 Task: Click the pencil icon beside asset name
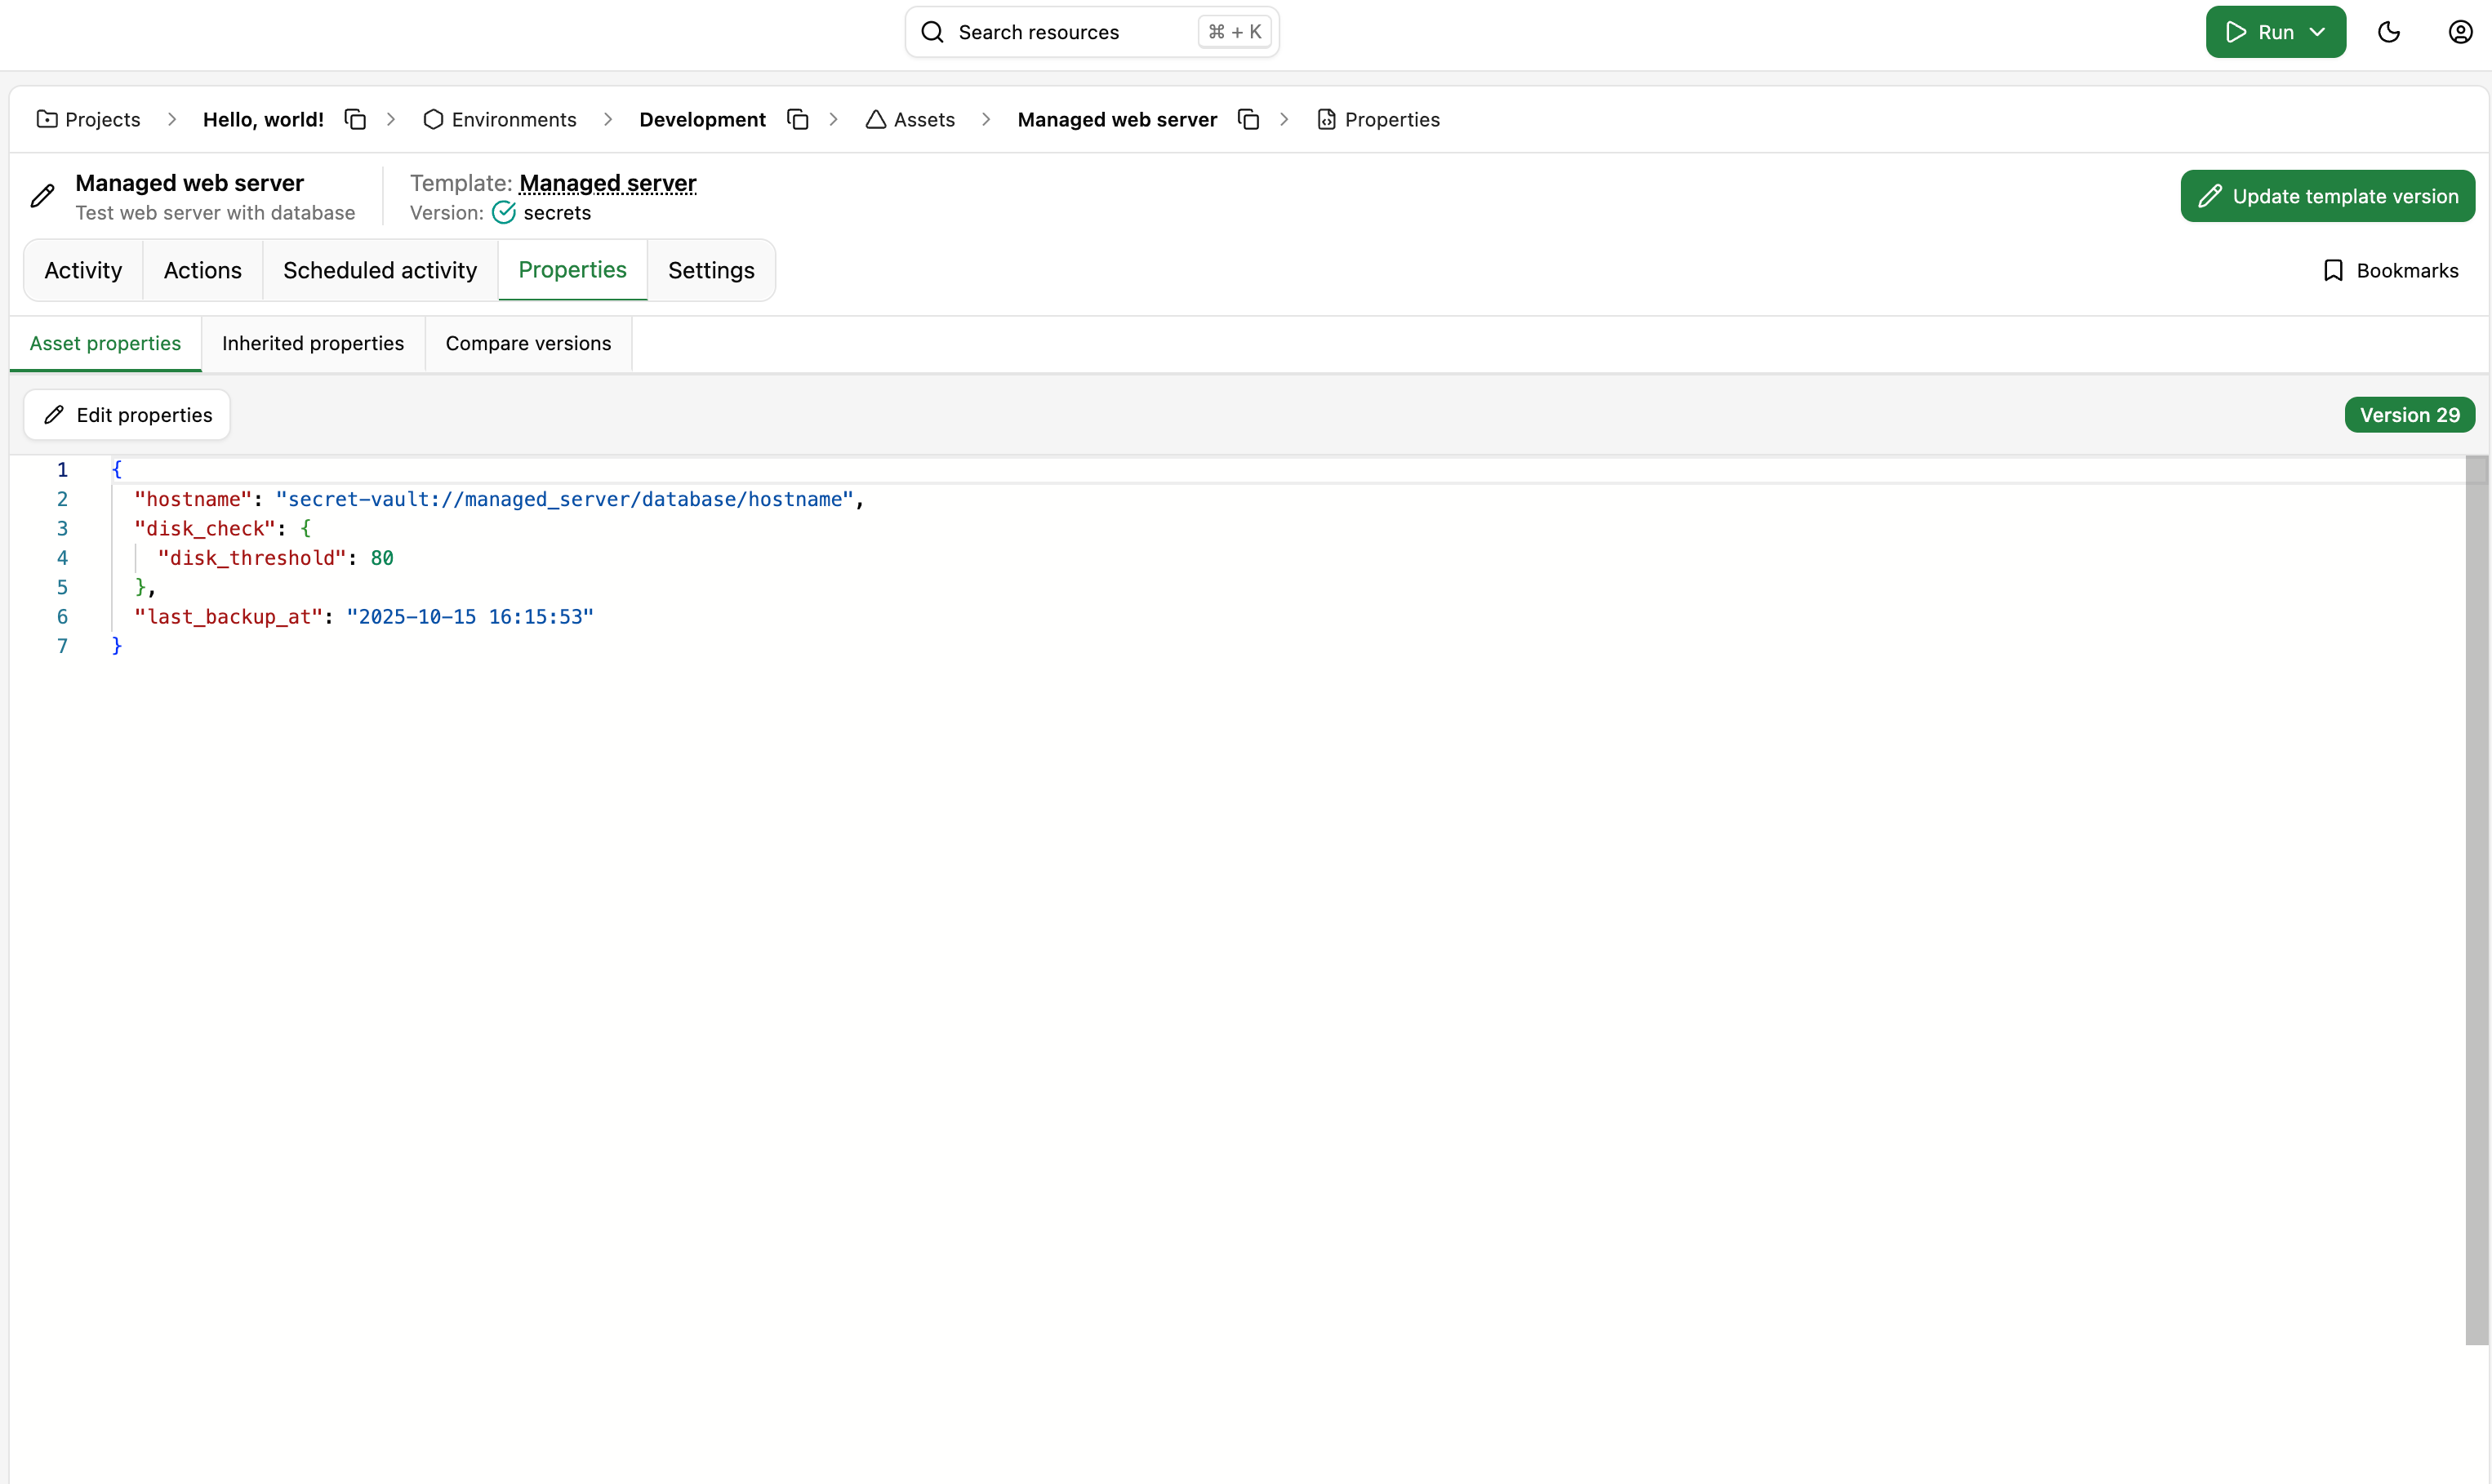click(x=42, y=196)
